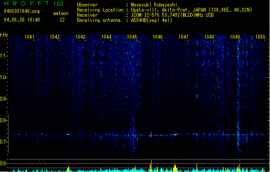Click the Receiving Location label
270x172 pixels.
coord(100,10)
